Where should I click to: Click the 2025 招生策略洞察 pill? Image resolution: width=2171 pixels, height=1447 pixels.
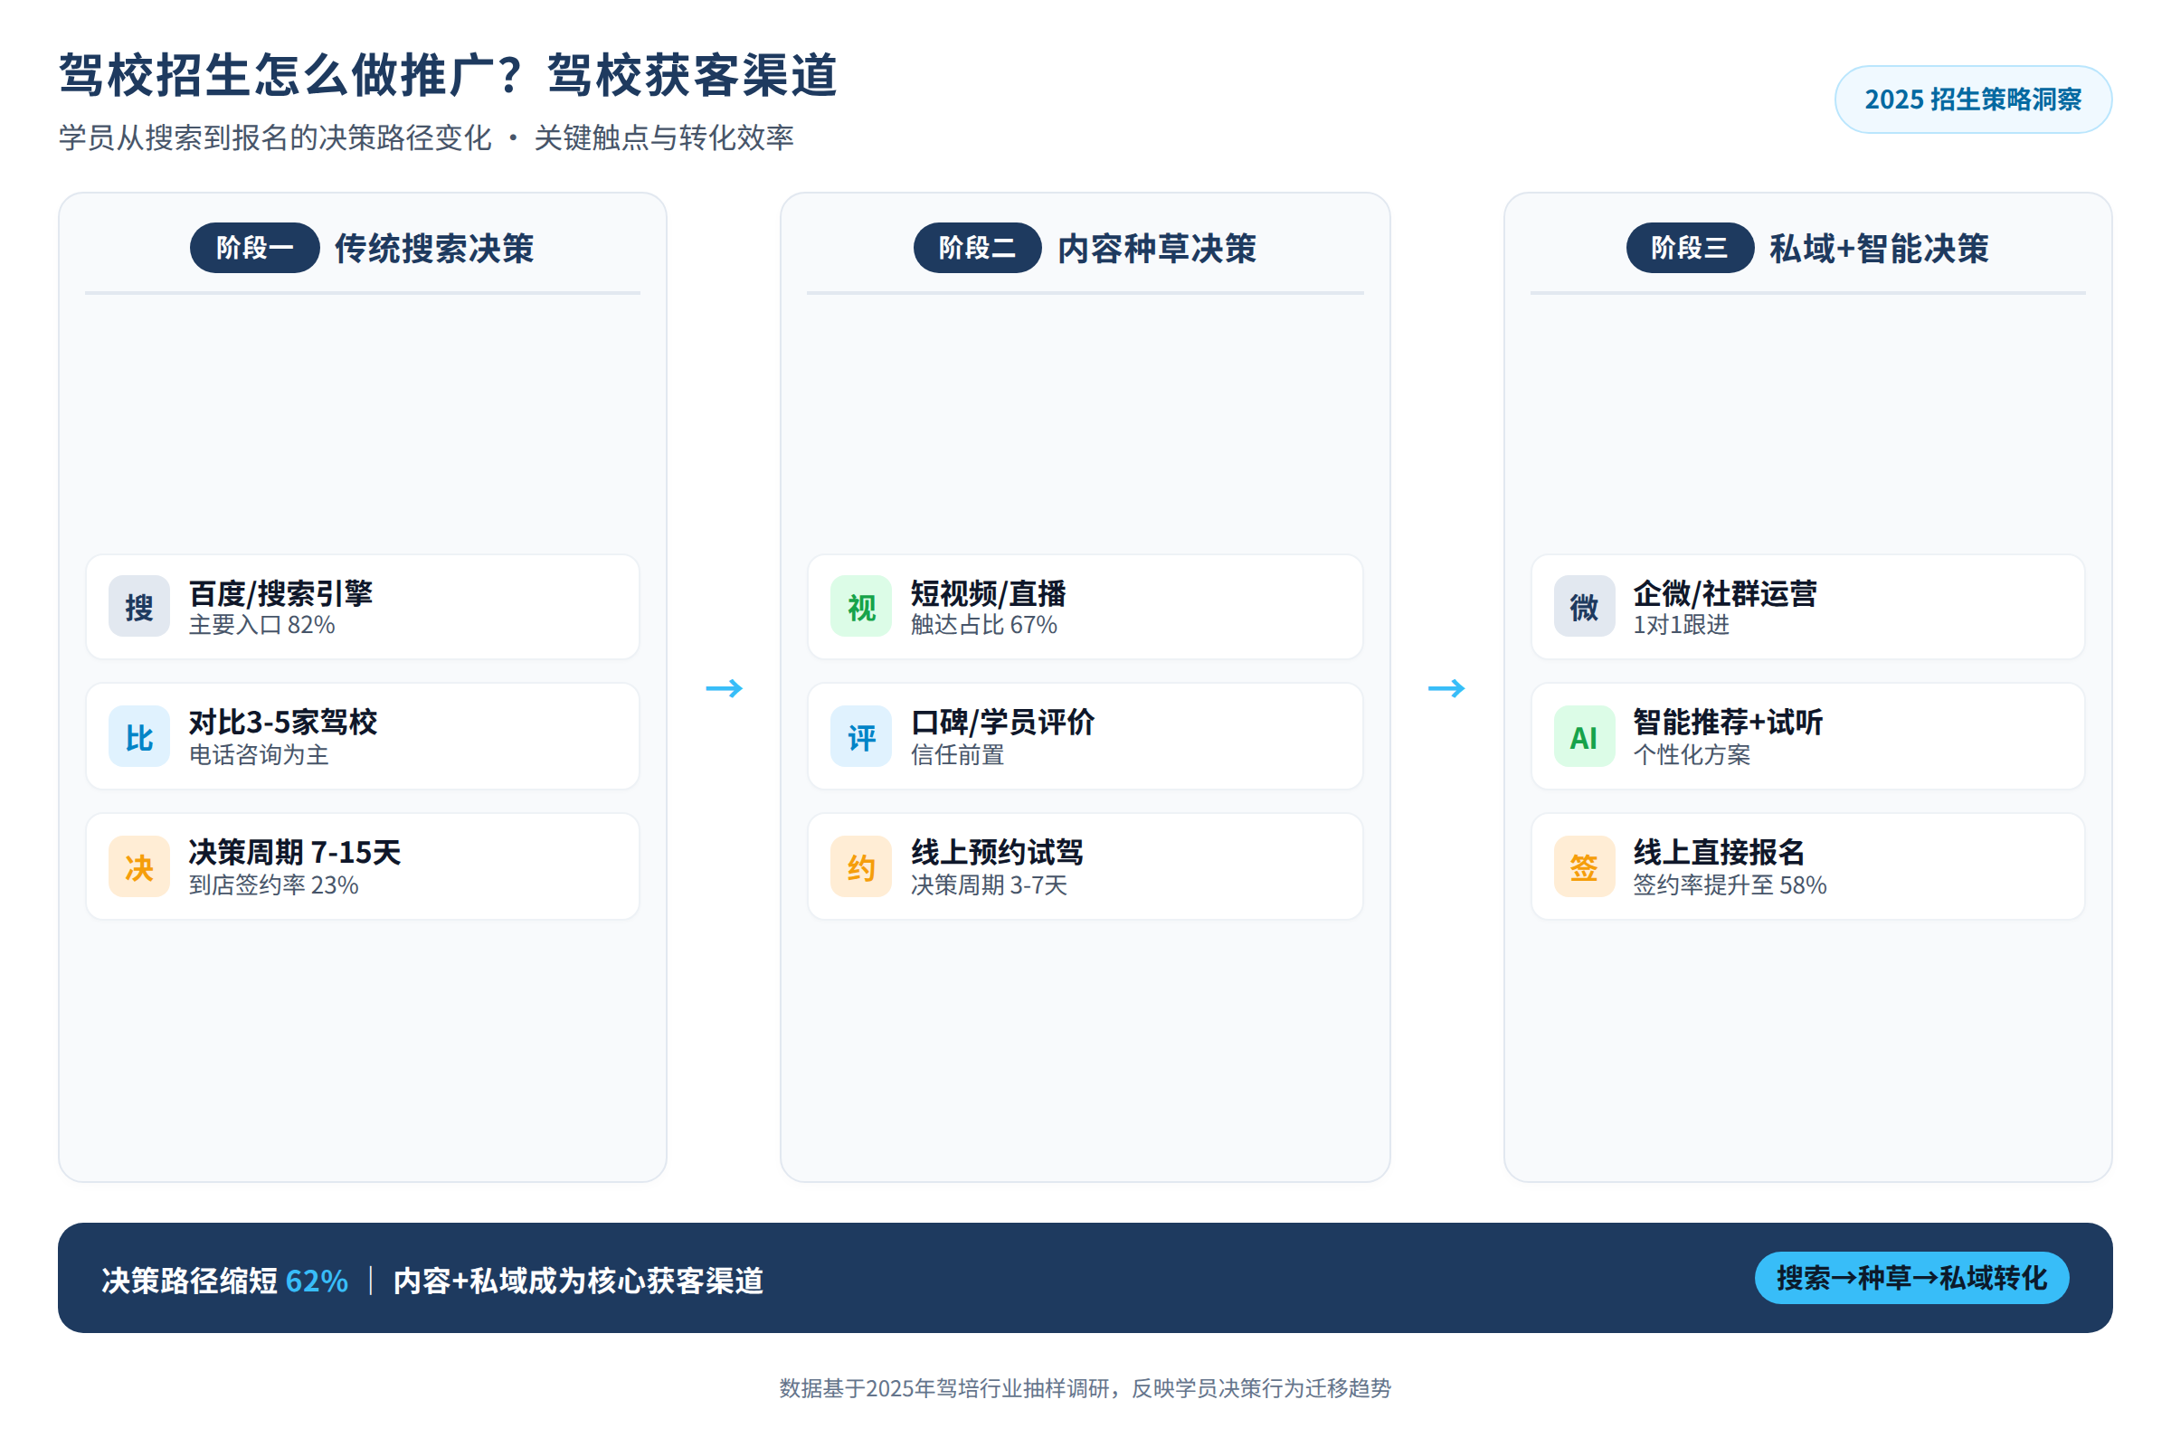1974,99
